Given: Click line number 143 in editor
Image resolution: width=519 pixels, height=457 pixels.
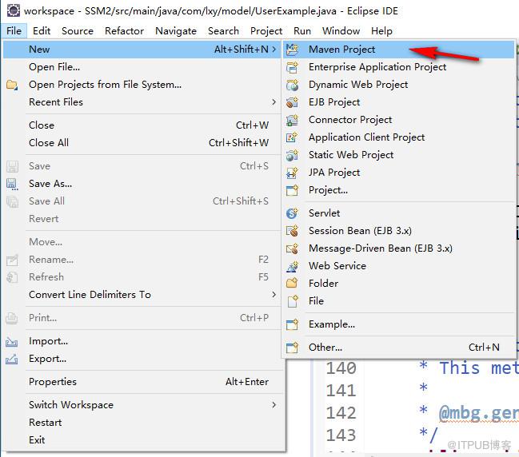Looking at the screenshot, I should [341, 435].
